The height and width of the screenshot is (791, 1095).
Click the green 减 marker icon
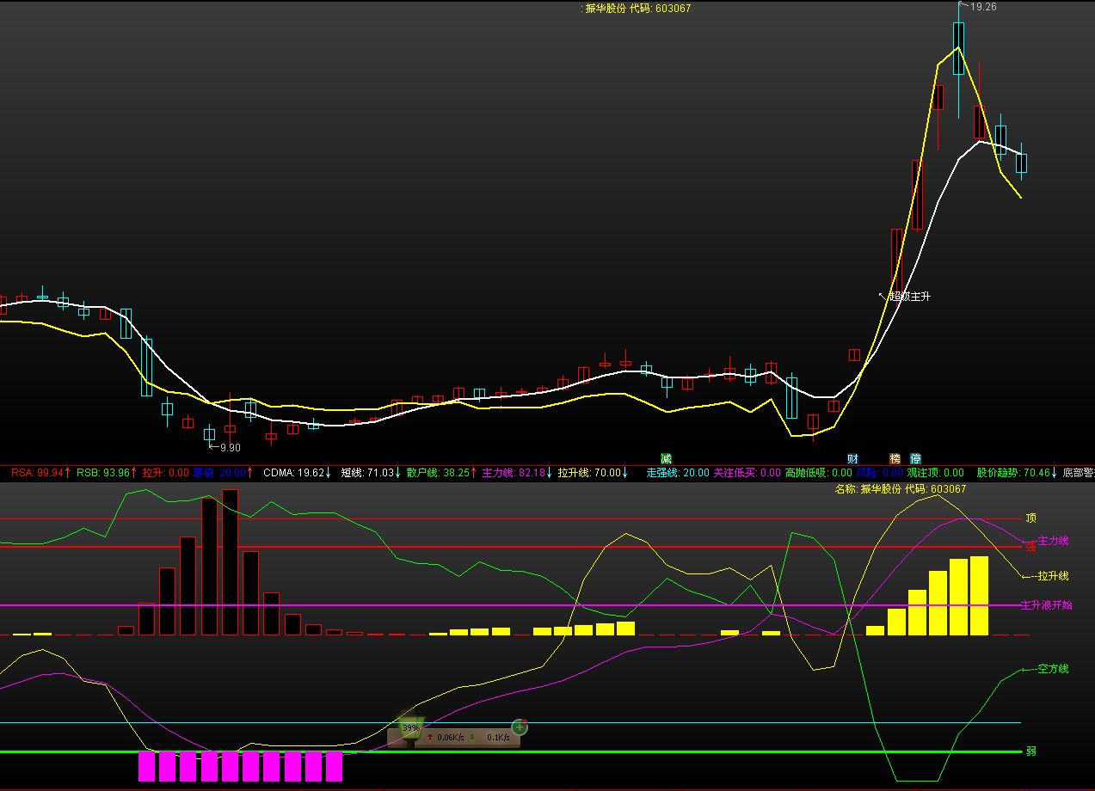pos(666,458)
